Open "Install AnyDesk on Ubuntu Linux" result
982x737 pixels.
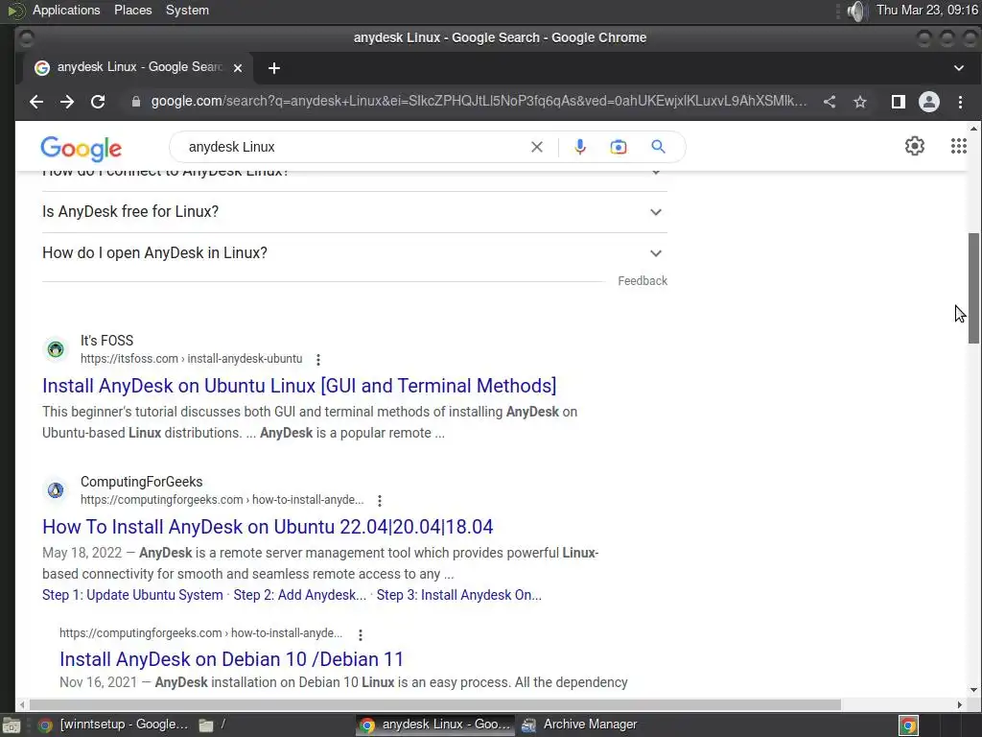pos(299,386)
